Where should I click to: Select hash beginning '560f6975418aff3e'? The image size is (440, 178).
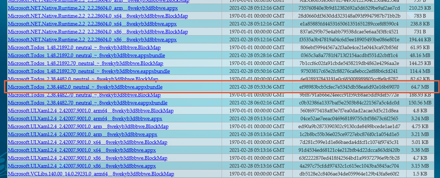[349, 111]
